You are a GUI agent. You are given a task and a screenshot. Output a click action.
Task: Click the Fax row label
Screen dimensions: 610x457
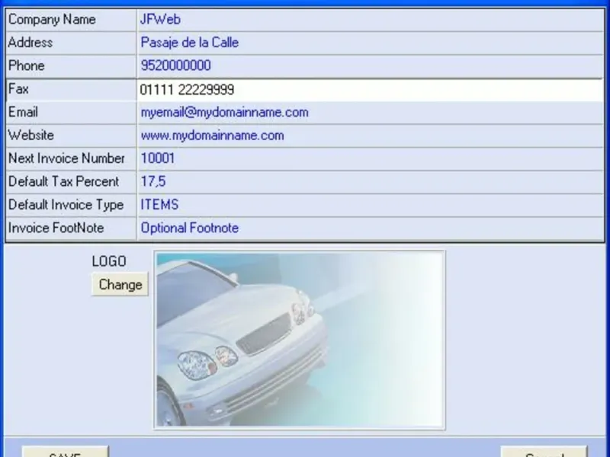click(18, 88)
